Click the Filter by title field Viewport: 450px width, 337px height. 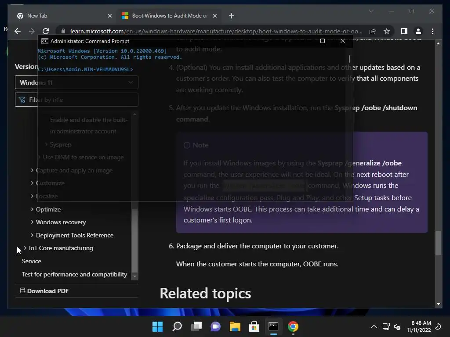[x=76, y=100]
